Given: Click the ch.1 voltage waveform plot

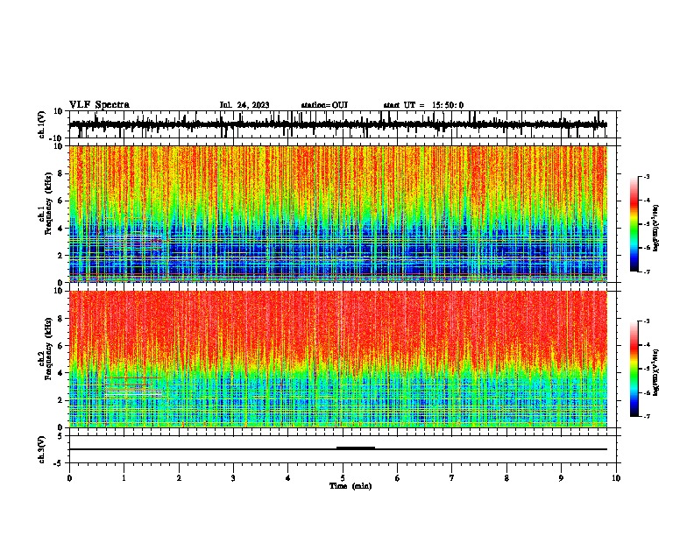Looking at the screenshot, I should [343, 124].
